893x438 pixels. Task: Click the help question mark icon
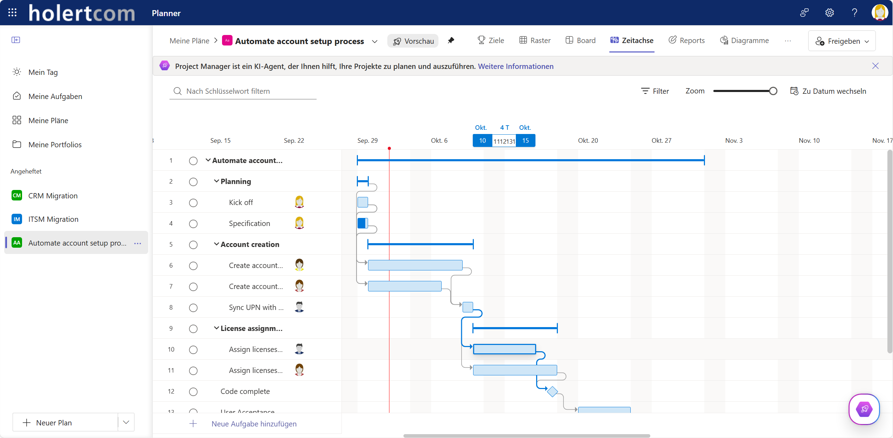click(x=854, y=13)
